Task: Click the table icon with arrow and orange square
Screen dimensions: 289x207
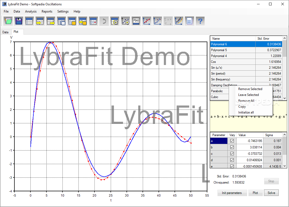Action: (x=83, y=21)
